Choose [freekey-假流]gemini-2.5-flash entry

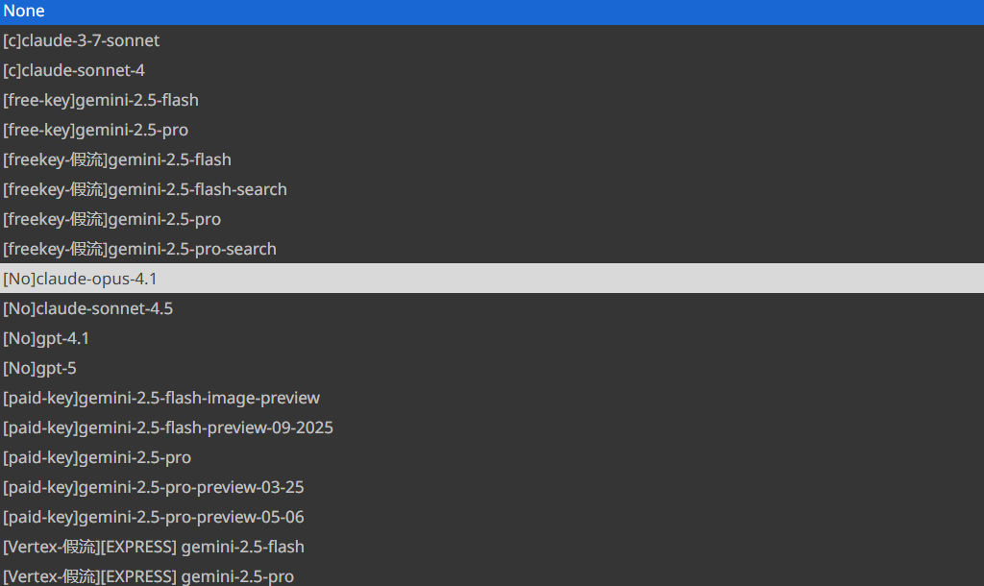click(x=492, y=159)
